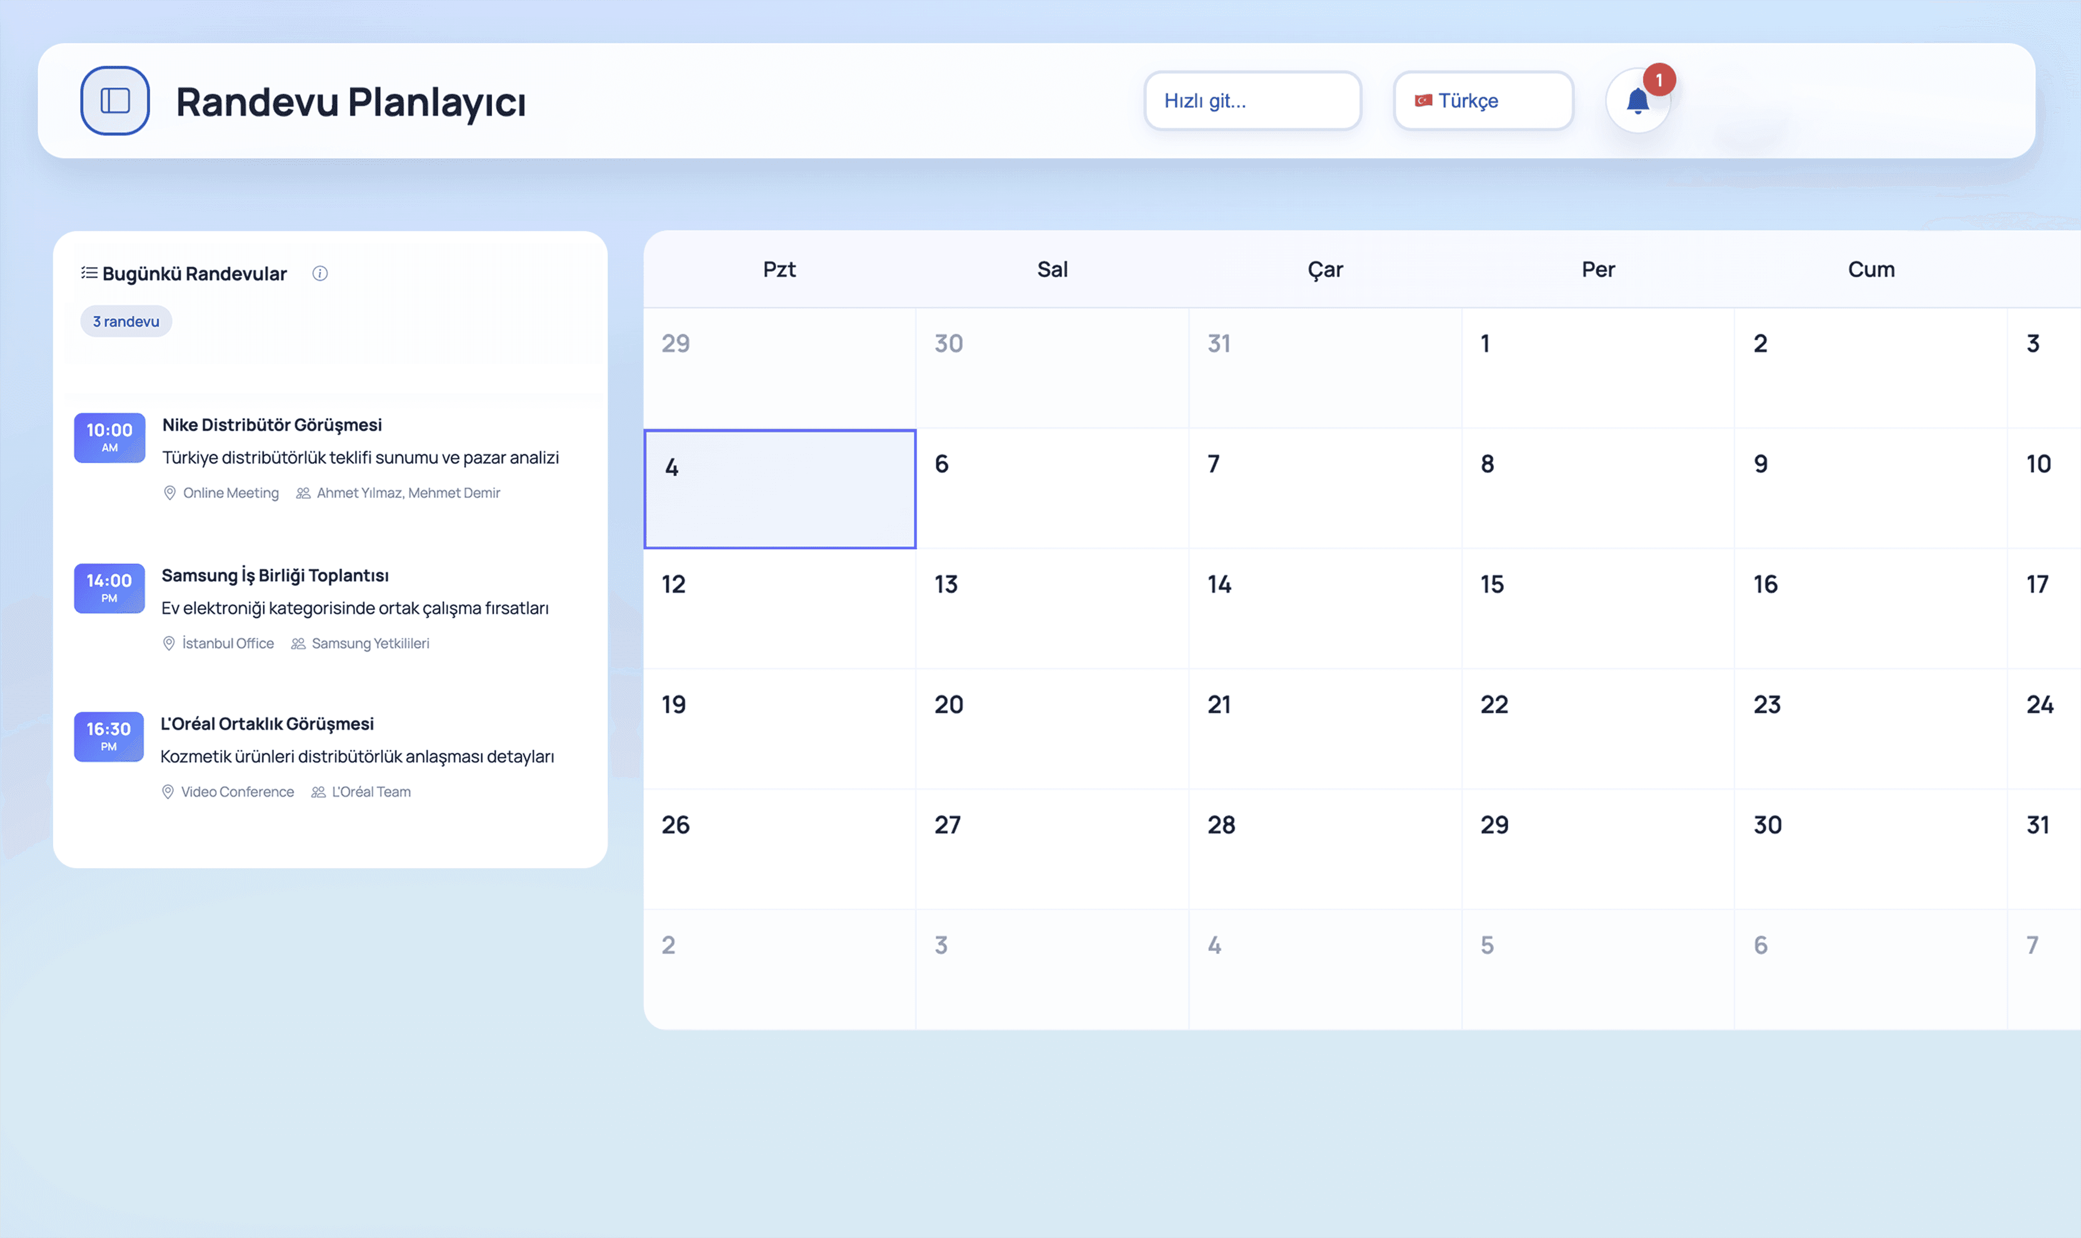2081x1238 pixels.
Task: Click the Çar weekday column header
Action: (1324, 269)
